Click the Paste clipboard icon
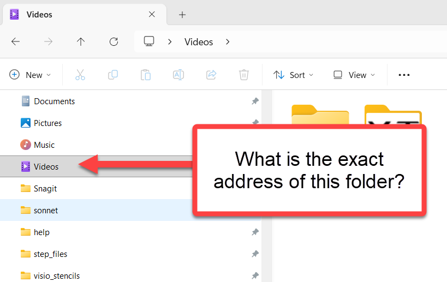This screenshot has height=282, width=447. pos(146,75)
